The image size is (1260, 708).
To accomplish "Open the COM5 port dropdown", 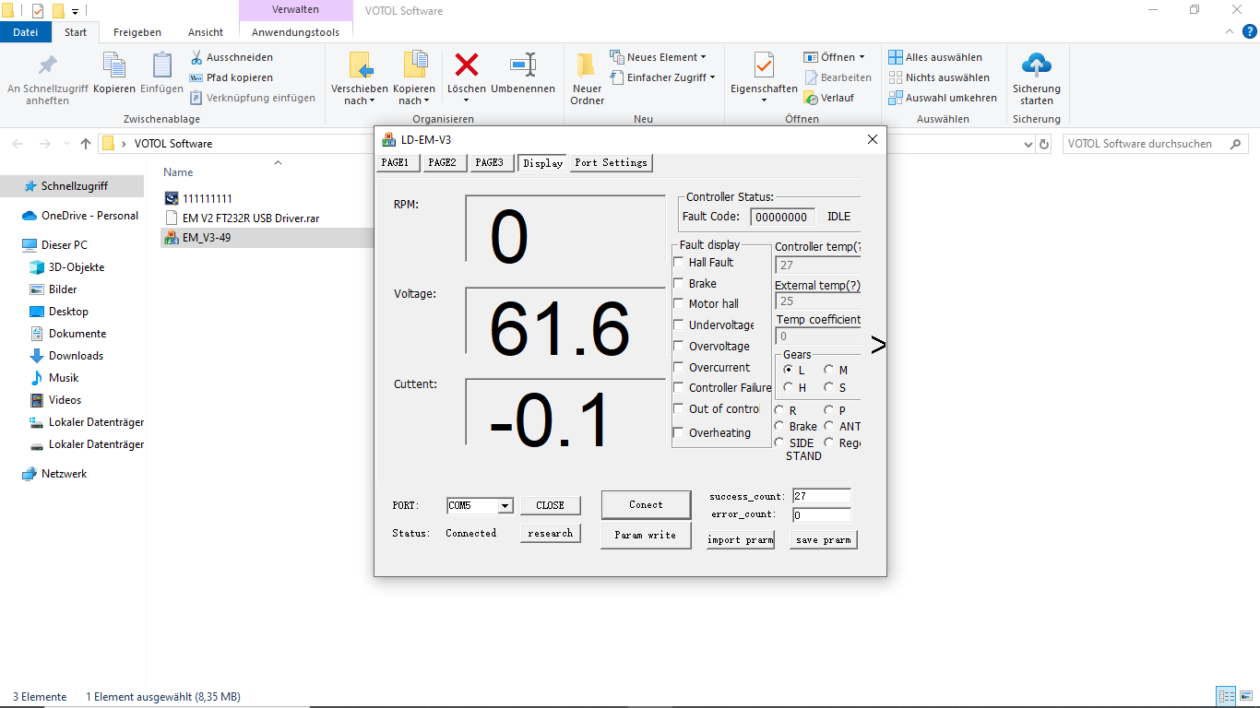I will coord(505,505).
